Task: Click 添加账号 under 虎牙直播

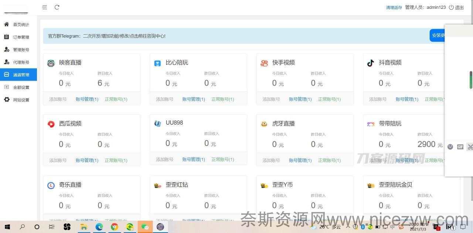Action: [x=271, y=160]
